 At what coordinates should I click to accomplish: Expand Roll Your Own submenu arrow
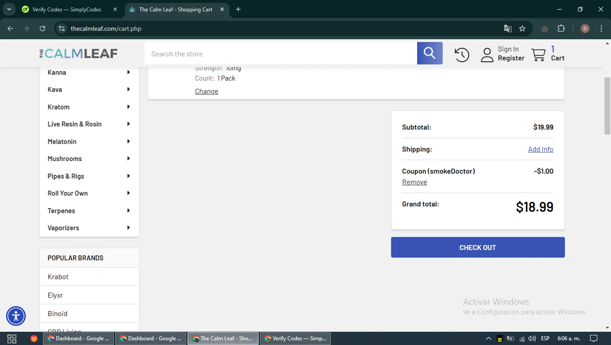[x=128, y=193]
